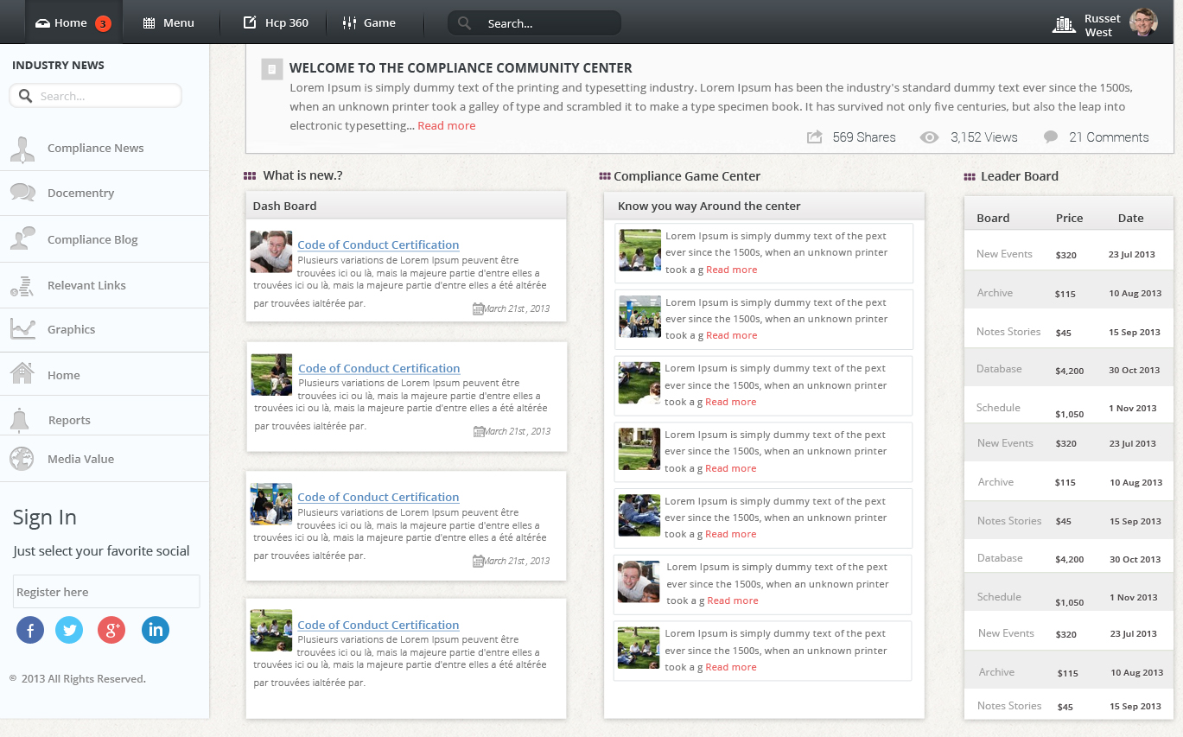This screenshot has width=1183, height=737.
Task: Open the Hcp 360 menu item
Action: [274, 22]
